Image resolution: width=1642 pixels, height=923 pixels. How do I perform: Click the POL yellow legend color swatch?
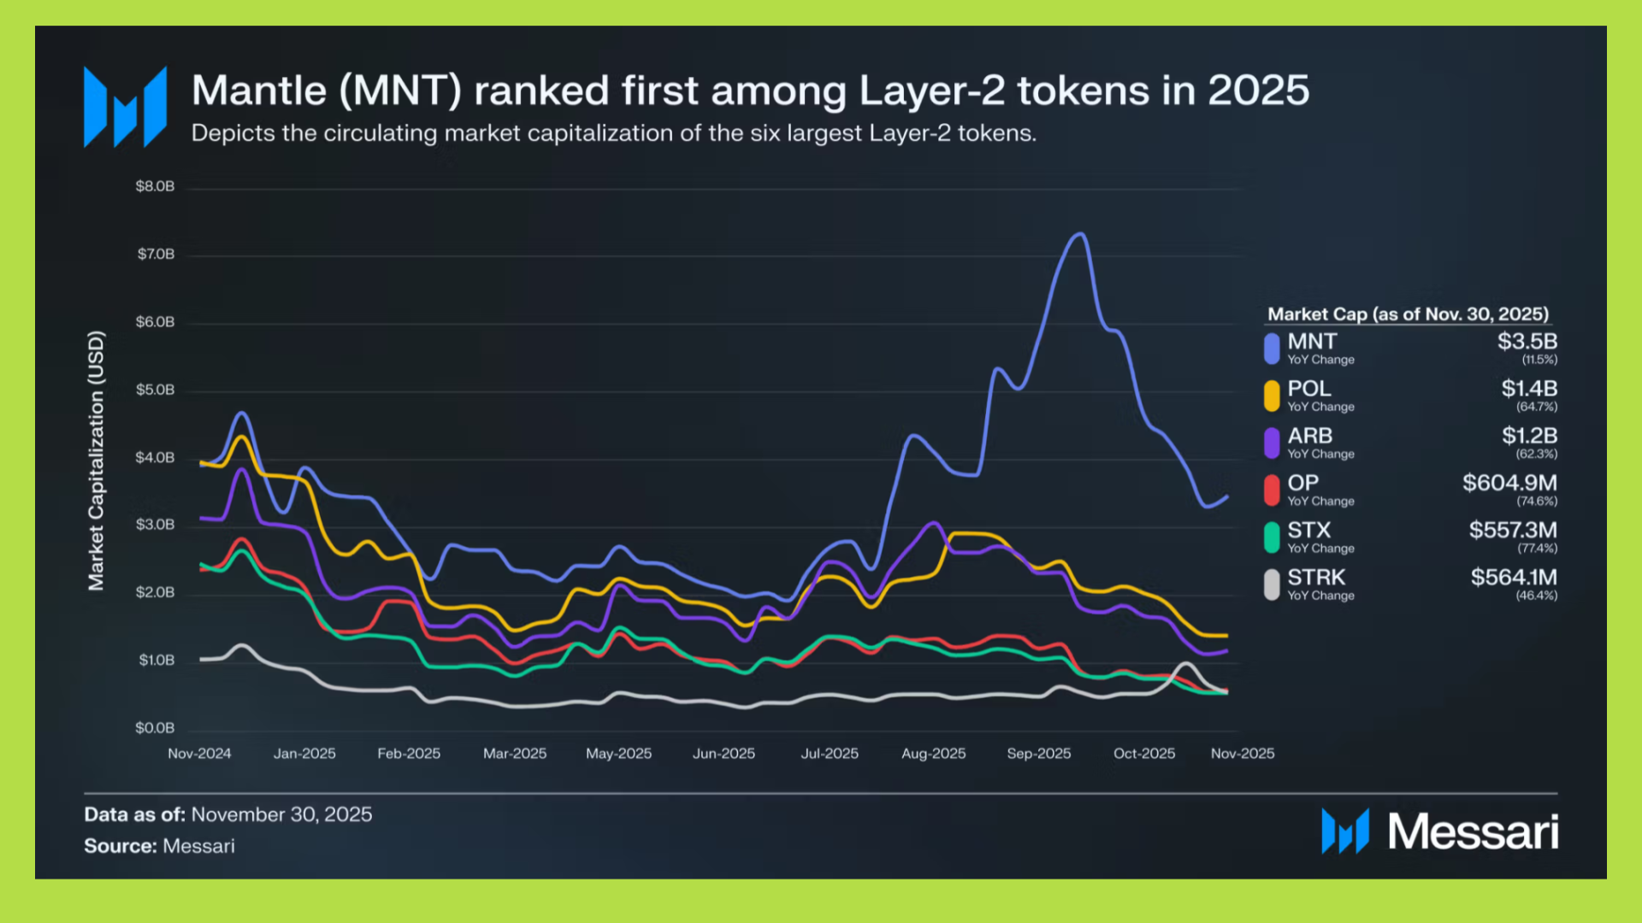(1272, 395)
